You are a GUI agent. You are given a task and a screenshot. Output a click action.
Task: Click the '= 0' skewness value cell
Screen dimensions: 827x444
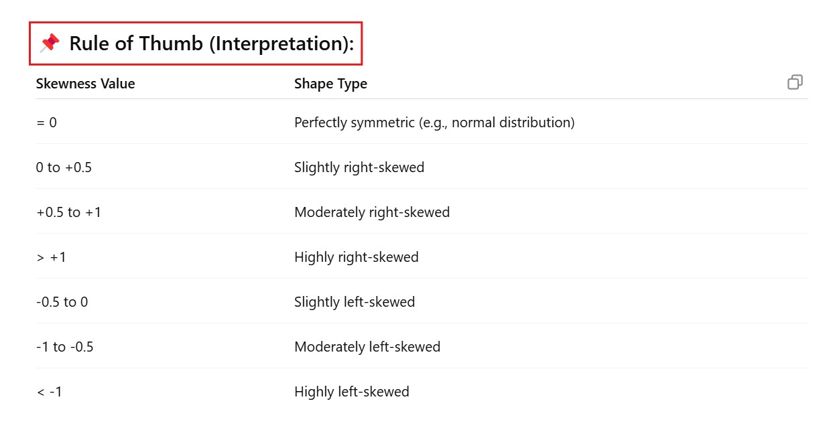point(46,123)
